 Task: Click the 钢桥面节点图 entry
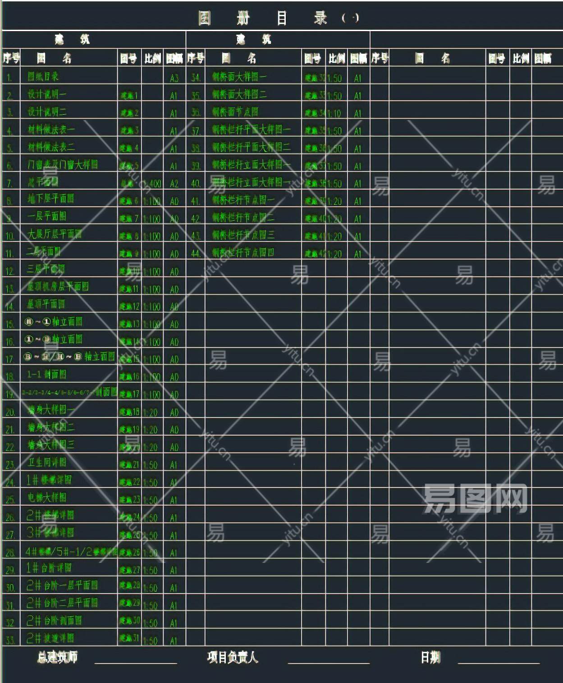pyautogui.click(x=235, y=112)
